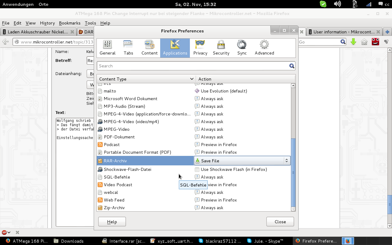Open the Edit menu

[x=17, y=23]
